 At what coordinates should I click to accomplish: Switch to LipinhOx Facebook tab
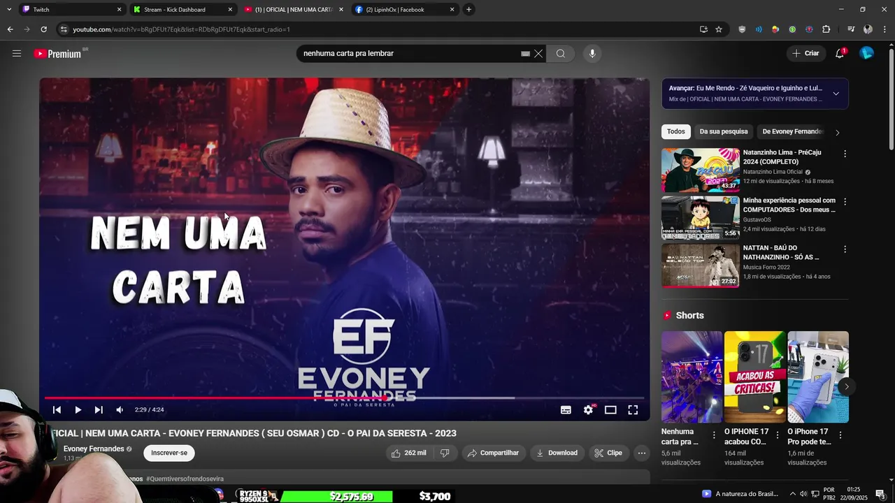404,9
